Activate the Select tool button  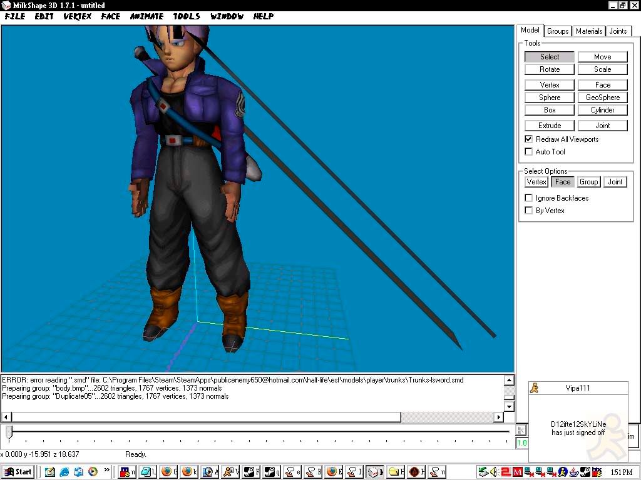(x=550, y=57)
